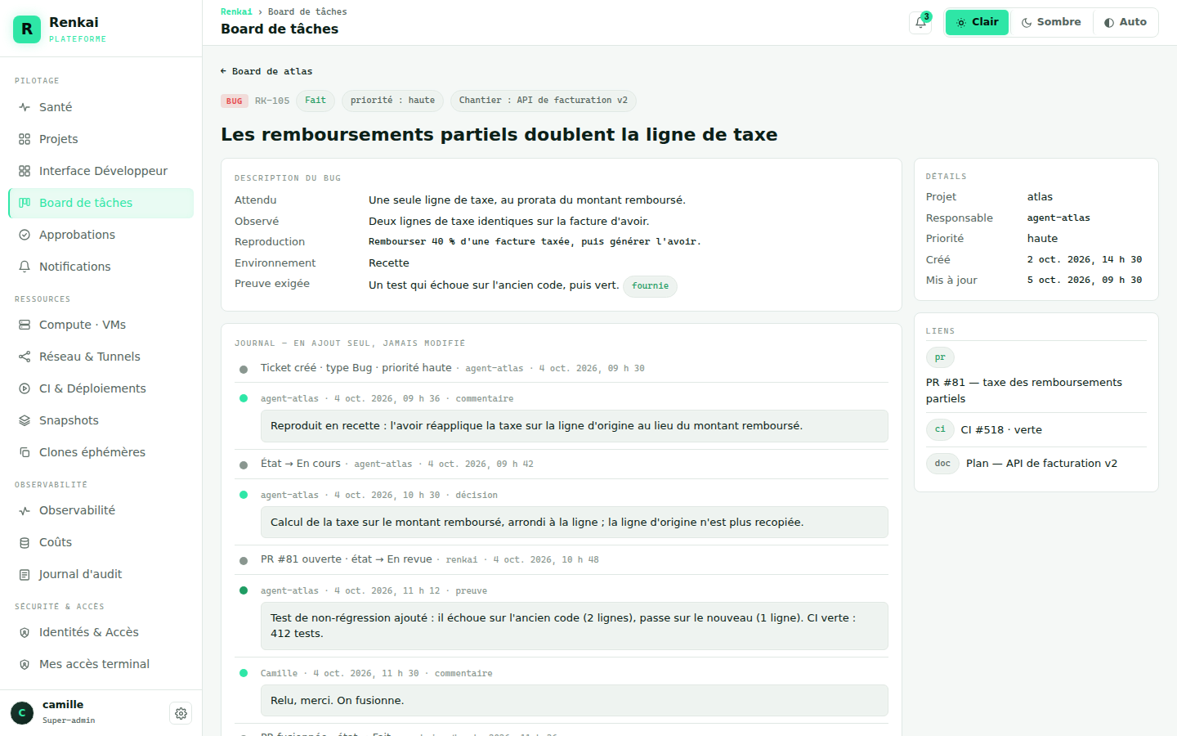Viewport: 1177px width, 736px height.
Task: Go back to Board de atlas
Action: pyautogui.click(x=266, y=71)
